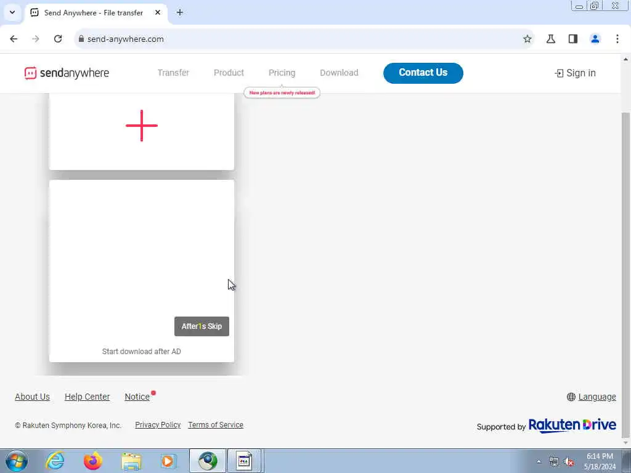Open the Help Center link
This screenshot has height=473, width=631.
click(x=88, y=397)
